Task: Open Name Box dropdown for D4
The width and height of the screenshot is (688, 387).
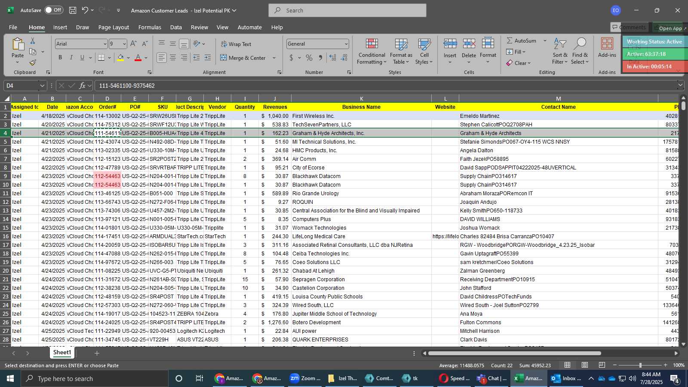Action: point(42,86)
